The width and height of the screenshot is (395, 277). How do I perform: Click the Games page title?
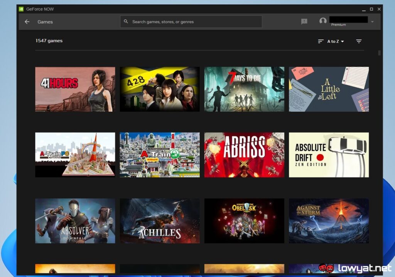[x=45, y=22]
